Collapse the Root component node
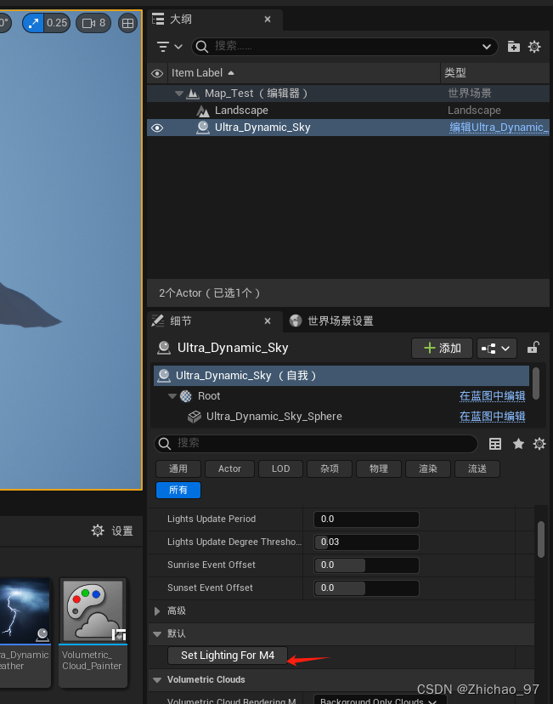This screenshot has width=553, height=704. point(172,396)
